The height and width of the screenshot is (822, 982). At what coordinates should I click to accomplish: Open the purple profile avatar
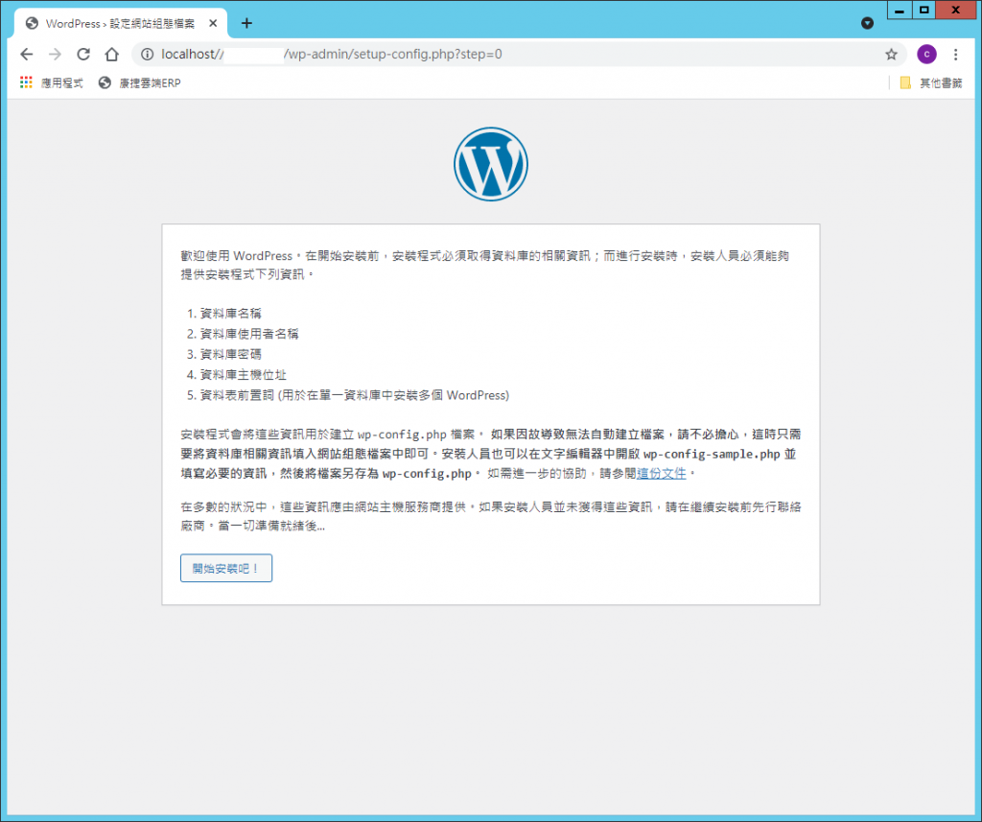coord(926,55)
